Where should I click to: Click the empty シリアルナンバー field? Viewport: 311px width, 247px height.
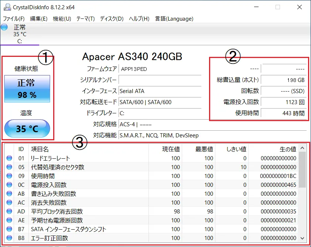[x=160, y=80]
